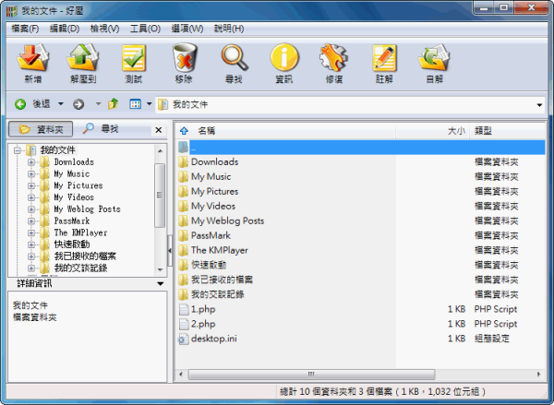
Task: Click the view mode icon
Action: (136, 104)
